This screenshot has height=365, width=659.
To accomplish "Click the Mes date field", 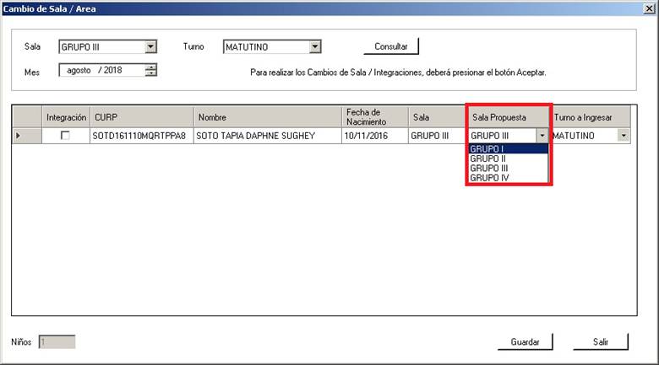I will (x=101, y=70).
